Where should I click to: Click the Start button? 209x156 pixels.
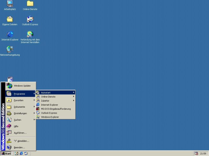tap(6, 153)
